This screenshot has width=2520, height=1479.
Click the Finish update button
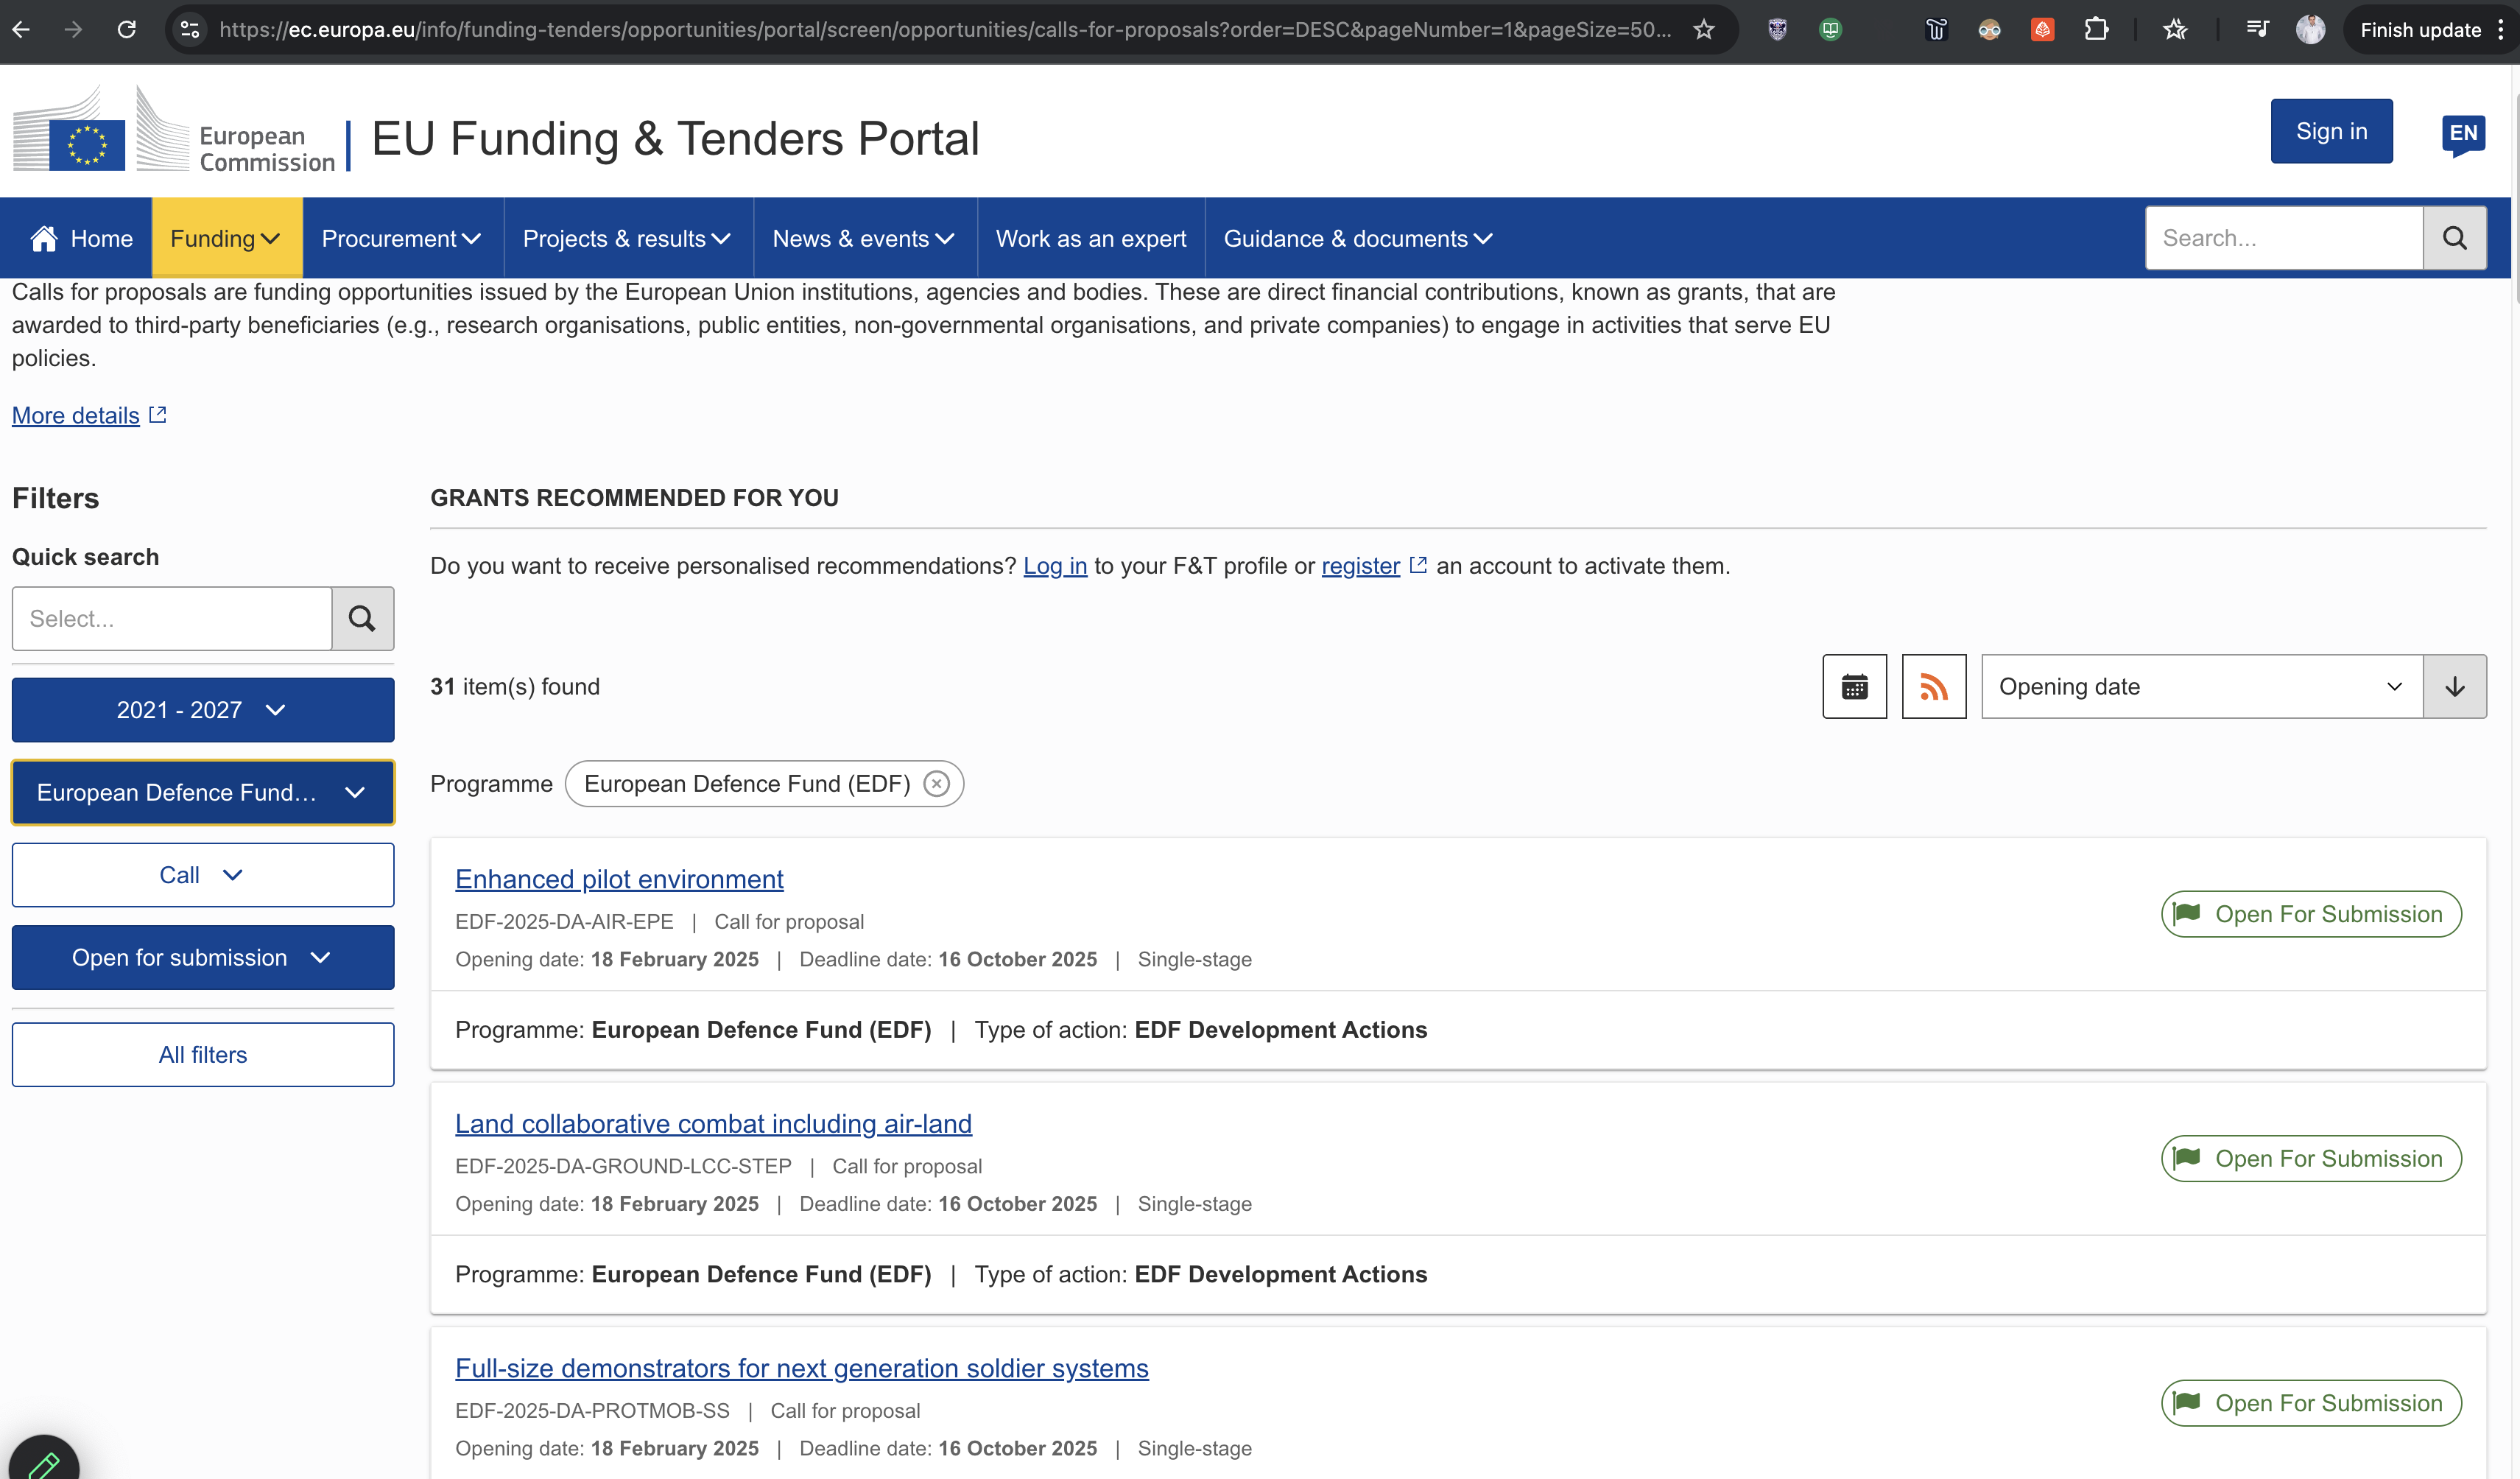(2420, 29)
